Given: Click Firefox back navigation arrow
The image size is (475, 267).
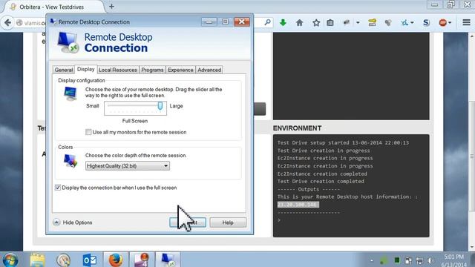Looking at the screenshot, I should click(x=7, y=23).
